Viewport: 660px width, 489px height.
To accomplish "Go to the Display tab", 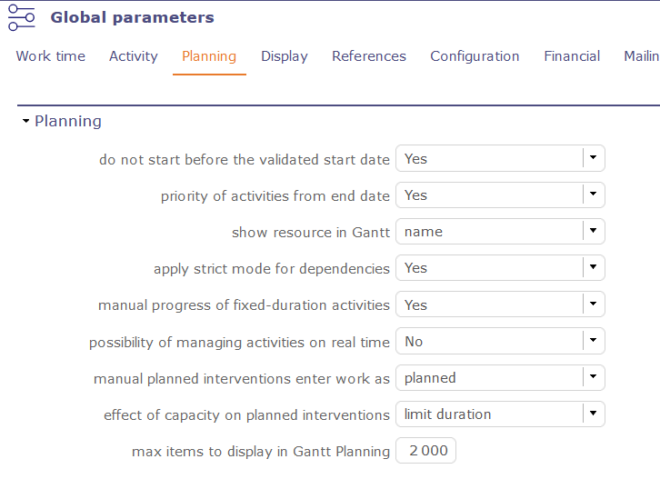I will click(285, 56).
